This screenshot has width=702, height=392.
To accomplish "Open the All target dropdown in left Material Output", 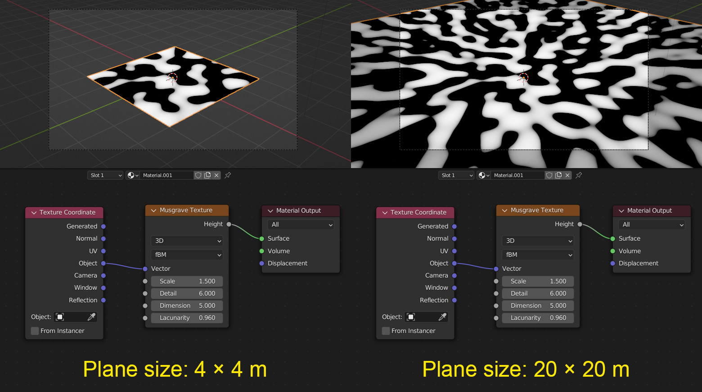I will point(300,224).
